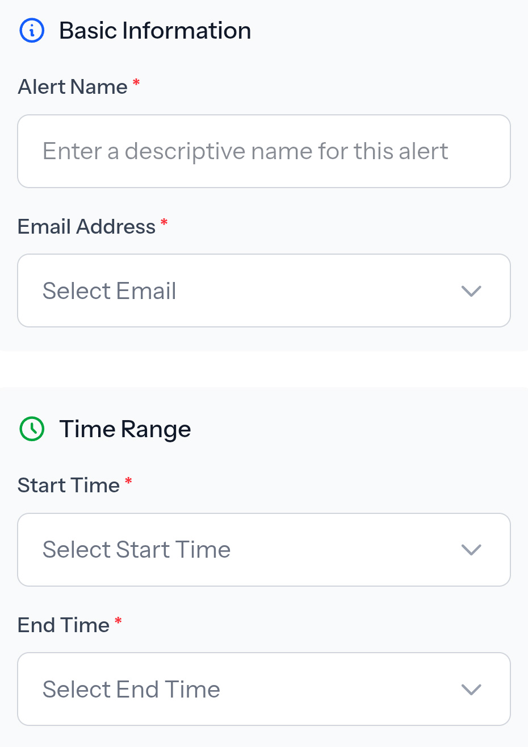This screenshot has height=747, width=528.
Task: Open the Select Email dropdown placeholder text
Action: click(110, 291)
